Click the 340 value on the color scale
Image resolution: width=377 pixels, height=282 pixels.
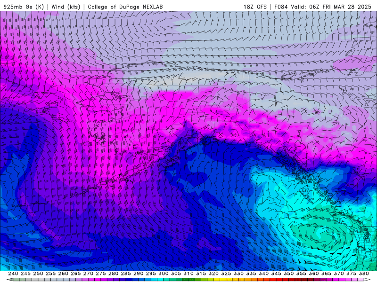[x=263, y=274]
